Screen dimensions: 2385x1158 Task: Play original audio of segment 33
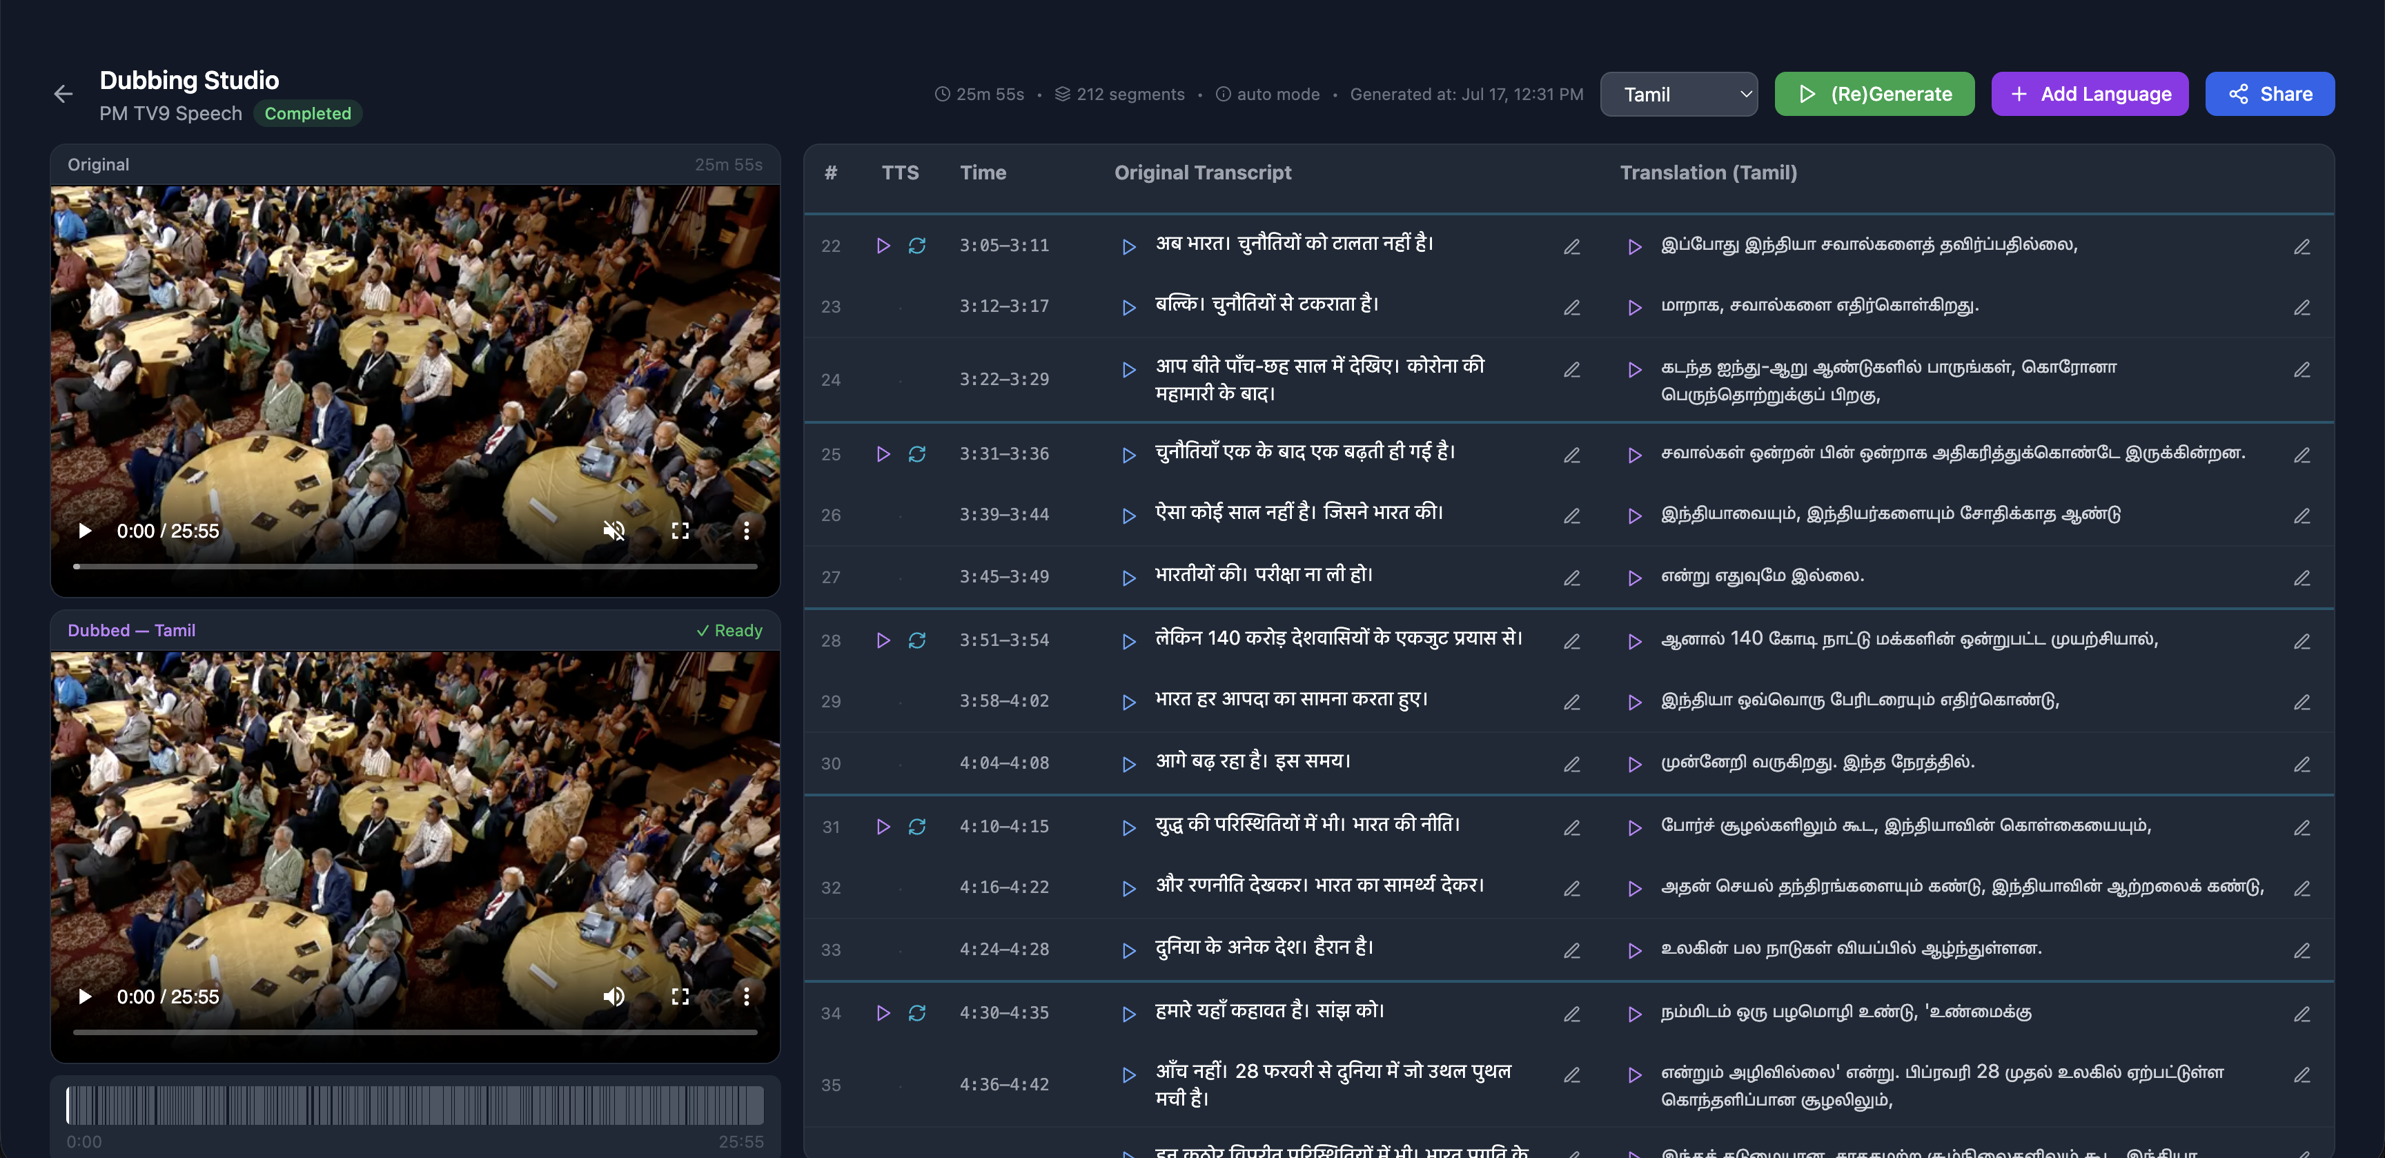coord(1128,951)
